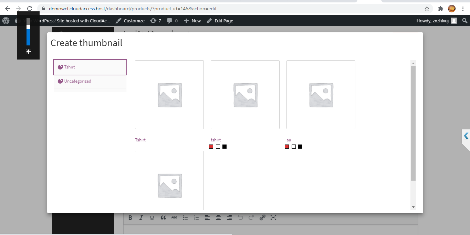Open Chrome three-dot menu
This screenshot has height=235, width=470.
[x=463, y=9]
